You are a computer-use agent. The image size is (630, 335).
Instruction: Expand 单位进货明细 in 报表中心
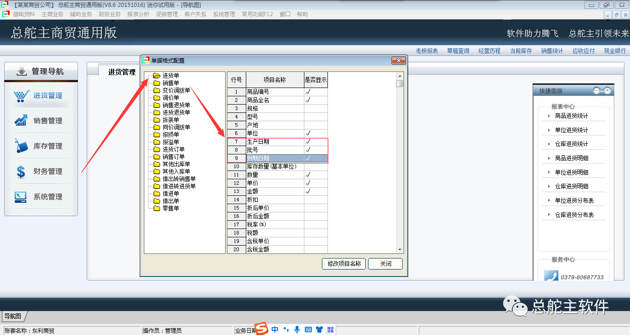coord(549,173)
